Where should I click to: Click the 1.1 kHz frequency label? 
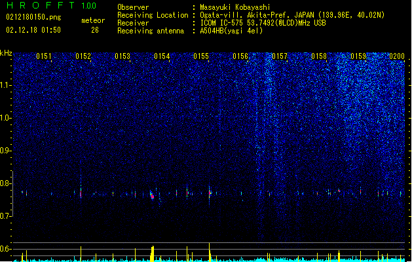click(5, 85)
